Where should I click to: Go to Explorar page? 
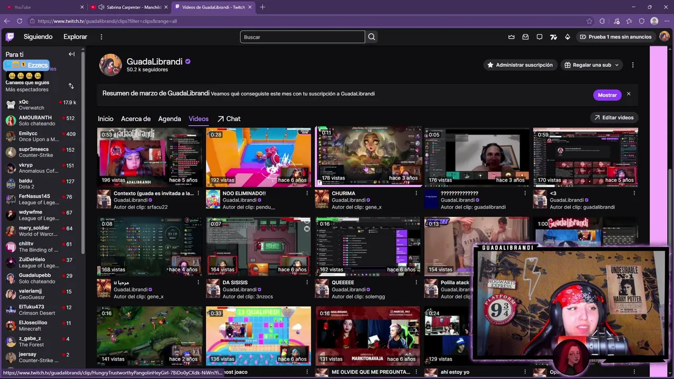click(75, 37)
